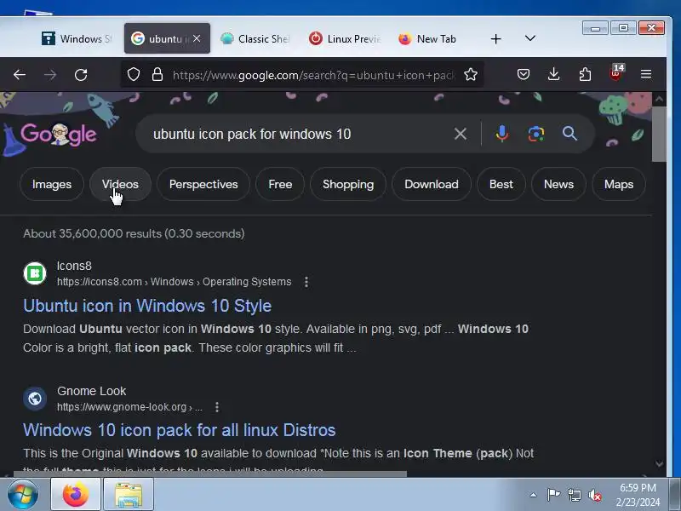
Task: Open Windows 10 icon pack for all linux Distros
Action: pos(180,430)
